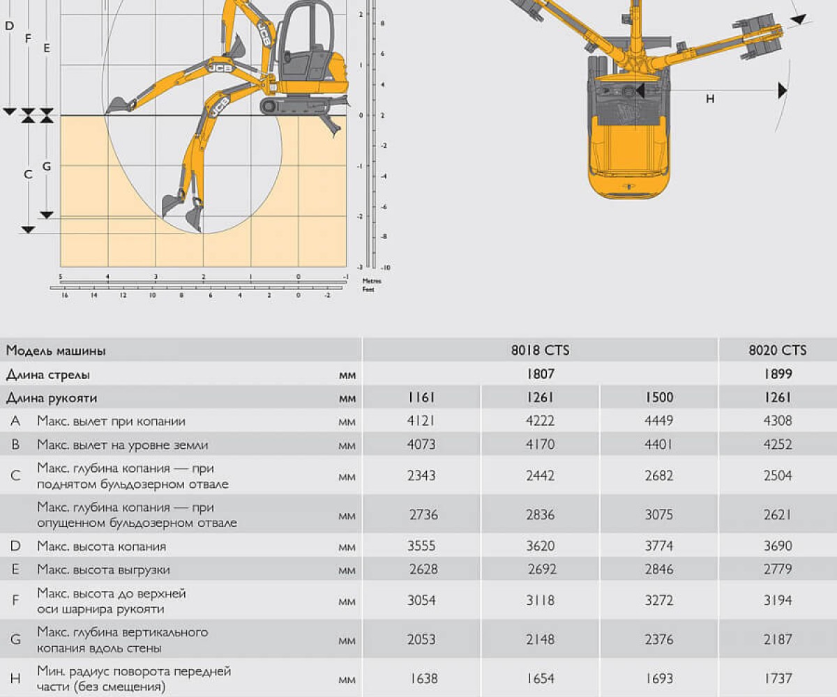Select the turning radius value 1737
This screenshot has width=837, height=697.
(777, 678)
